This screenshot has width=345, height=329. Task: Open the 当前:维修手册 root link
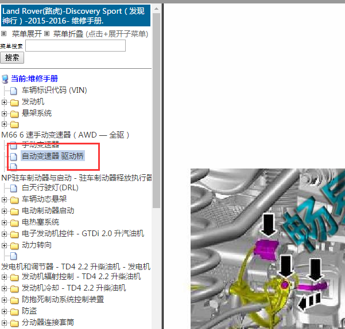[x=34, y=79]
